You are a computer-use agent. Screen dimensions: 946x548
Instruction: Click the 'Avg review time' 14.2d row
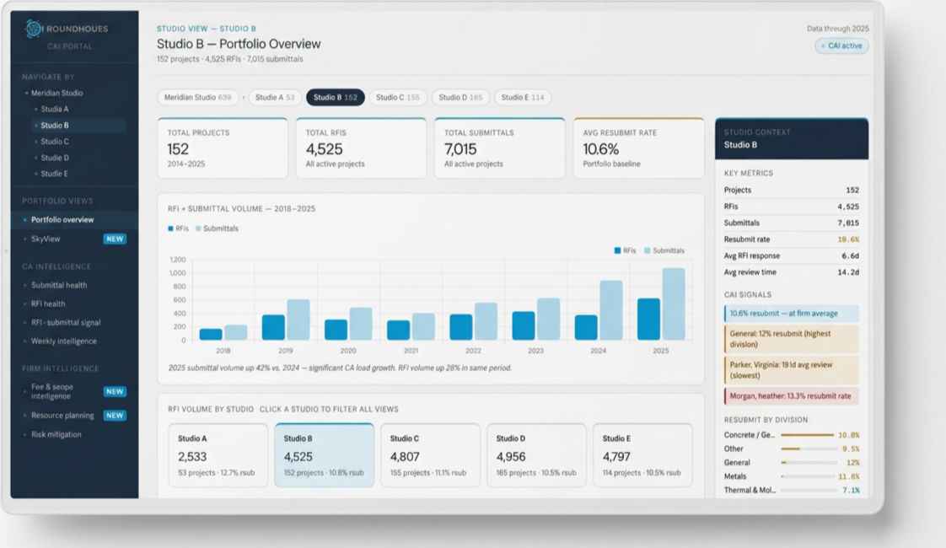792,272
